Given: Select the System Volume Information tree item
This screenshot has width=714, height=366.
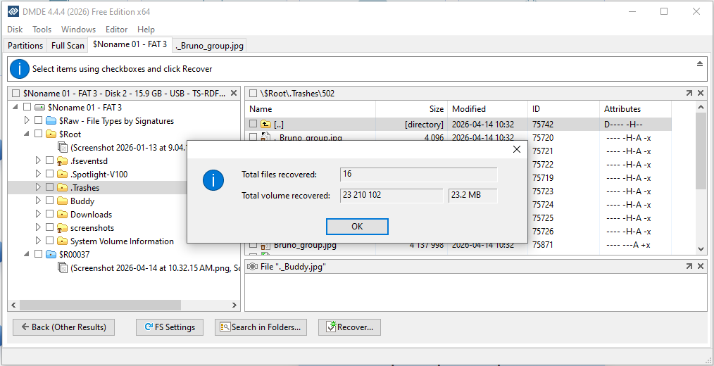Looking at the screenshot, I should pyautogui.click(x=122, y=241).
